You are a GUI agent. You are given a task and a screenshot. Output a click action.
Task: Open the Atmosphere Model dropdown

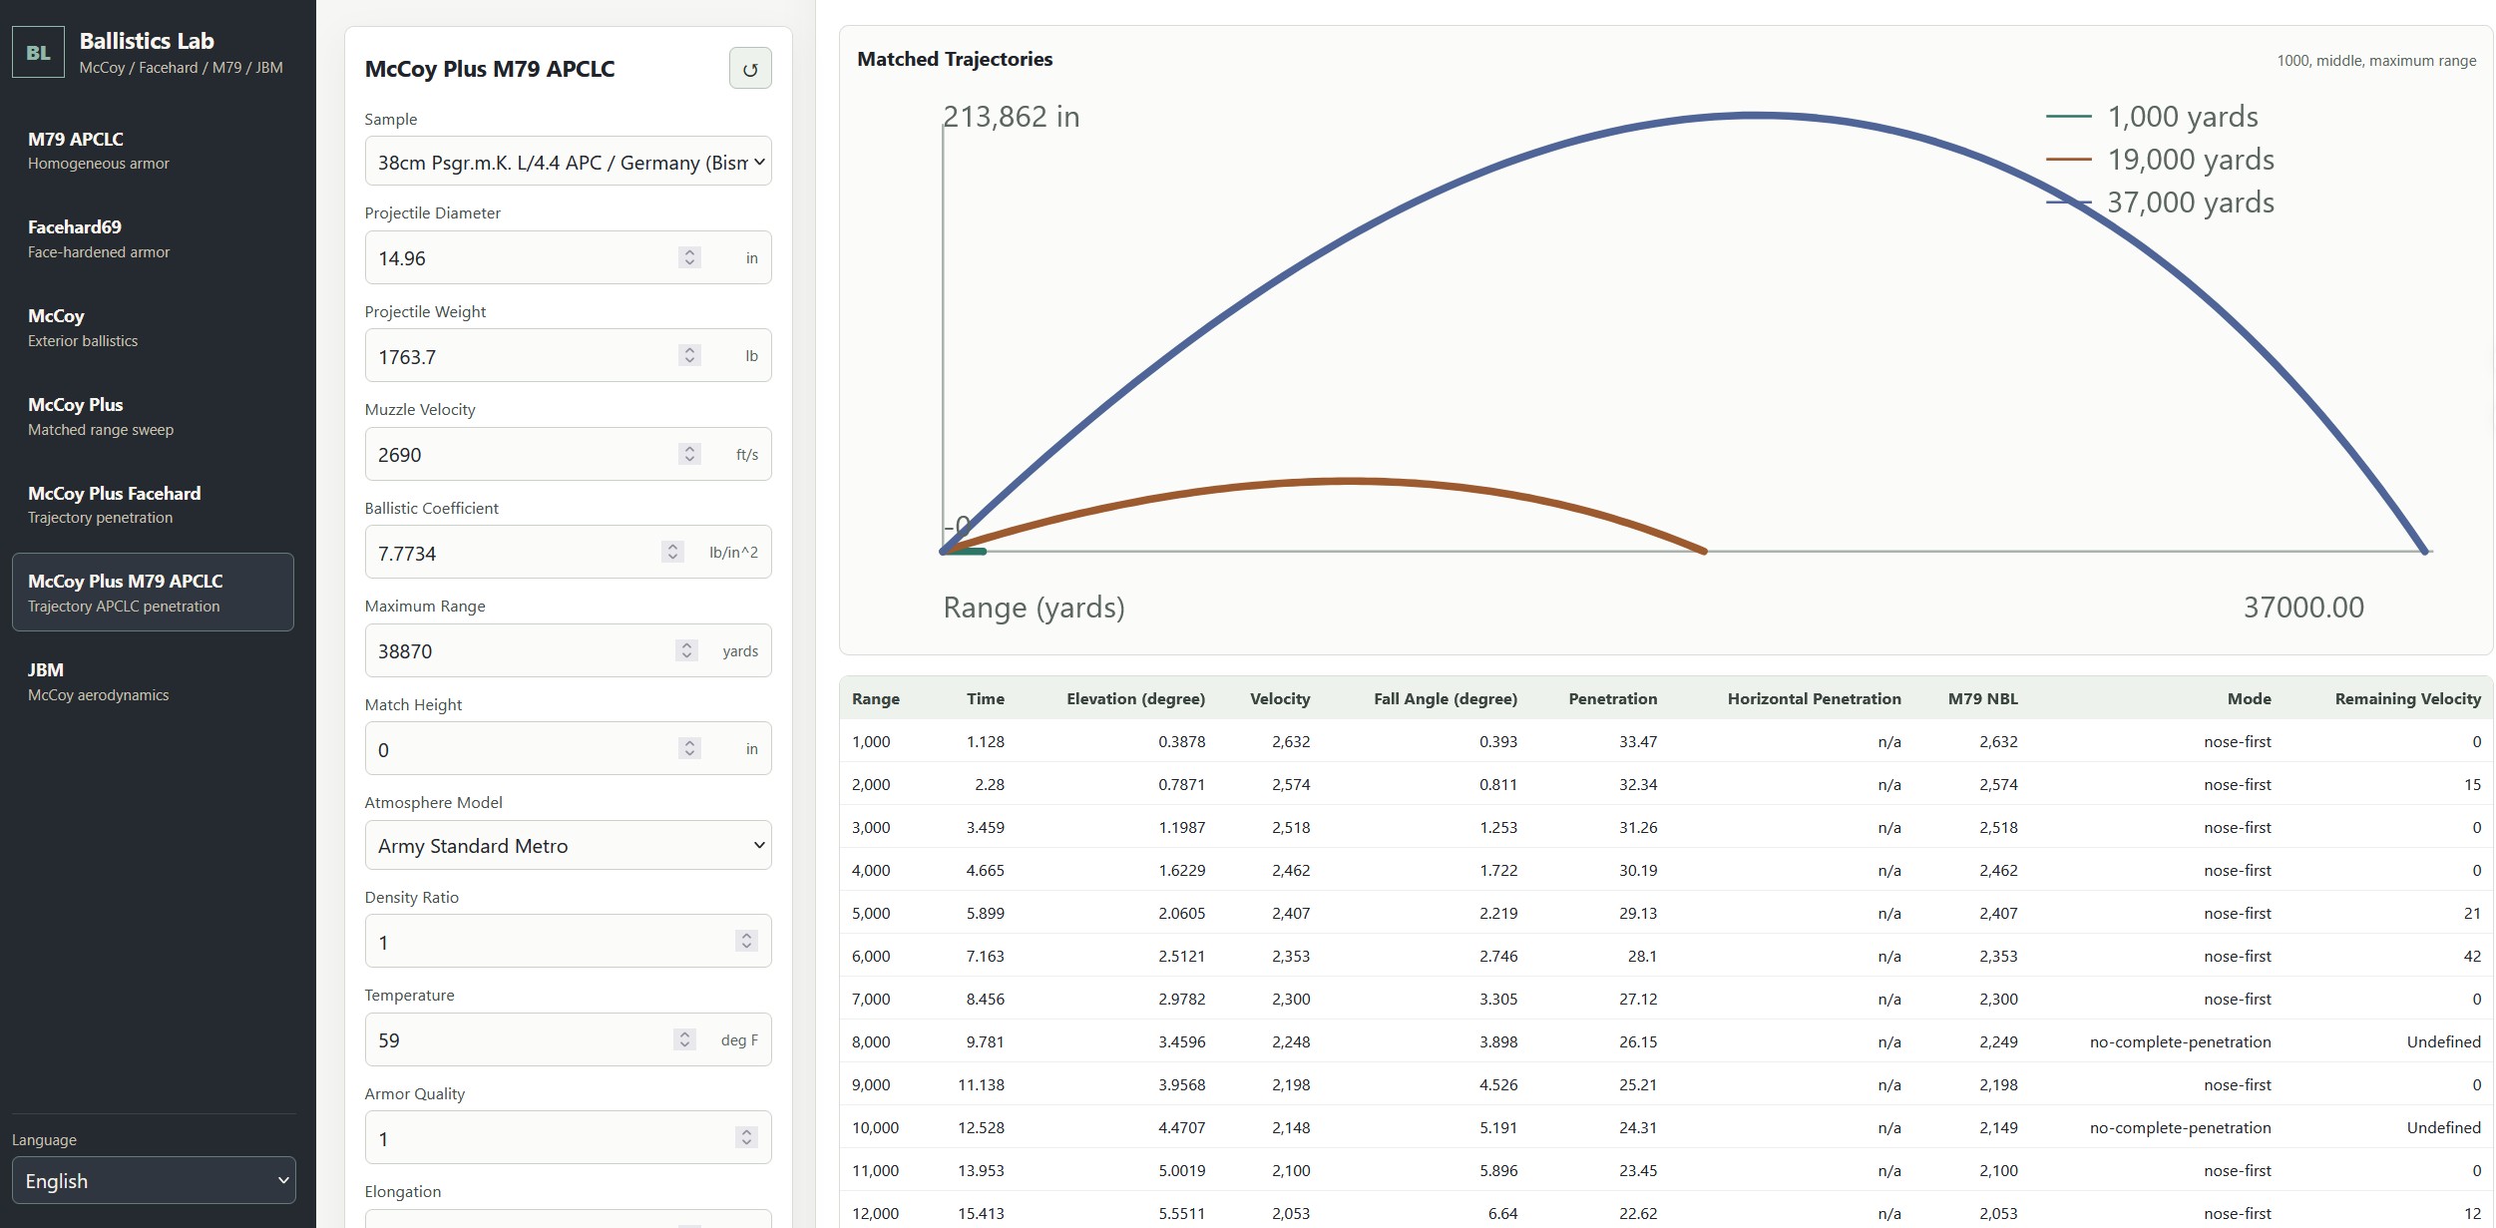coord(568,846)
